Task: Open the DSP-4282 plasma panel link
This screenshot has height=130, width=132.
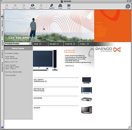Action: tap(10, 57)
